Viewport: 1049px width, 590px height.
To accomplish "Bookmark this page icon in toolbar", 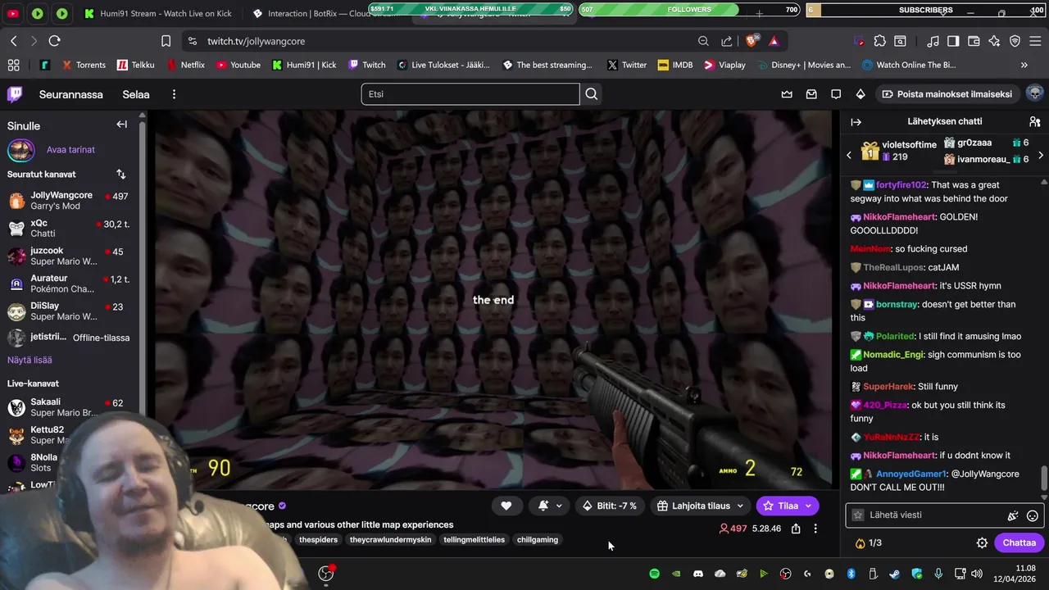I will pyautogui.click(x=166, y=41).
